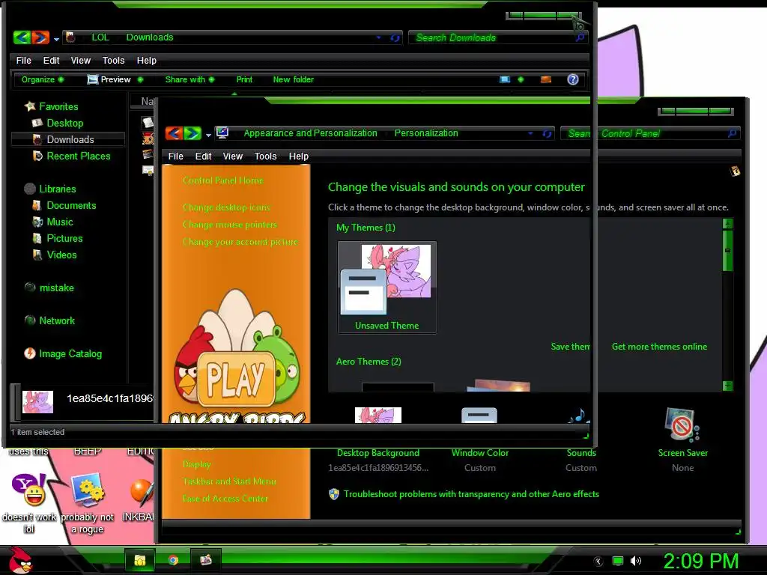Click forward arrow in Personalization window
The width and height of the screenshot is (767, 575).
(192, 133)
